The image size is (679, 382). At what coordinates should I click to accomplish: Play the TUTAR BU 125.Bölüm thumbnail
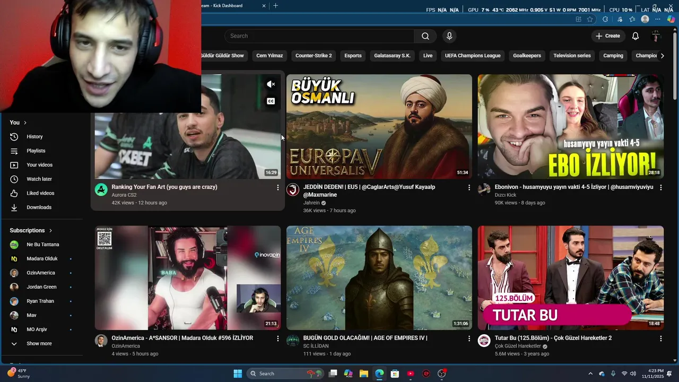(571, 278)
